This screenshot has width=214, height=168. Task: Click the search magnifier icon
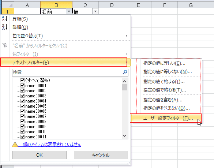point(125,72)
